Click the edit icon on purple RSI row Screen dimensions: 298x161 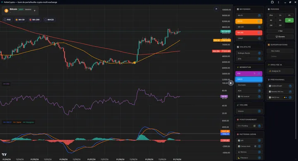[x=255, y=73]
